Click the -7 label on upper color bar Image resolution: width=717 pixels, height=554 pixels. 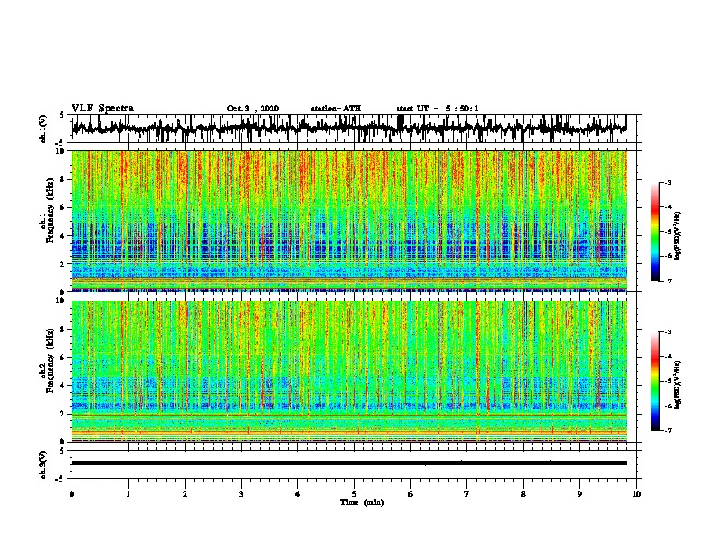(667, 281)
